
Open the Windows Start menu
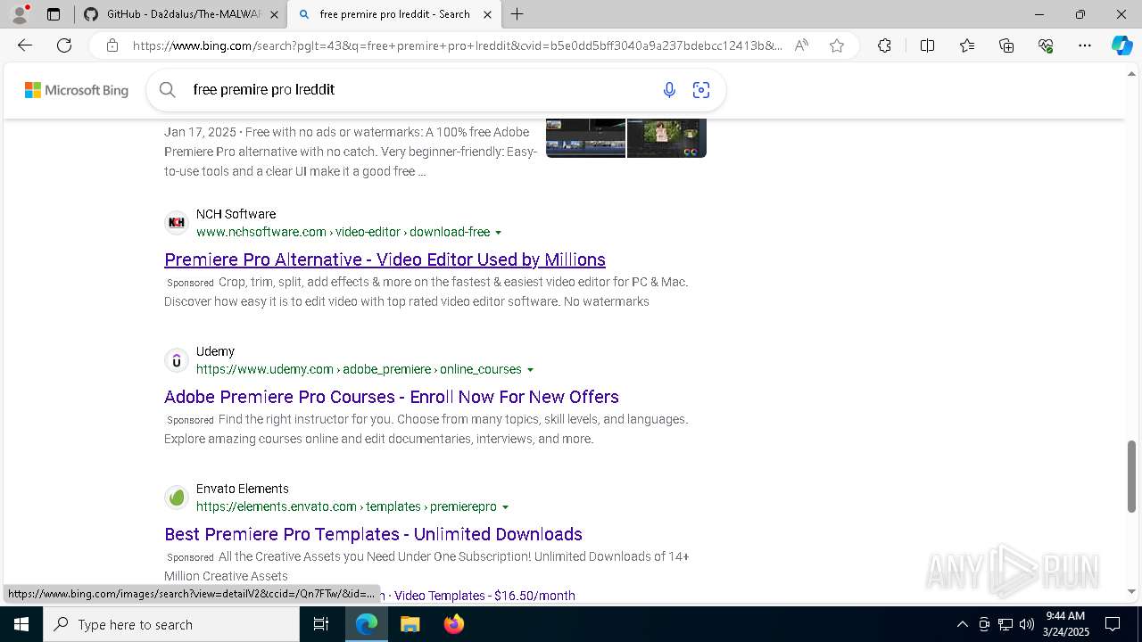(21, 624)
